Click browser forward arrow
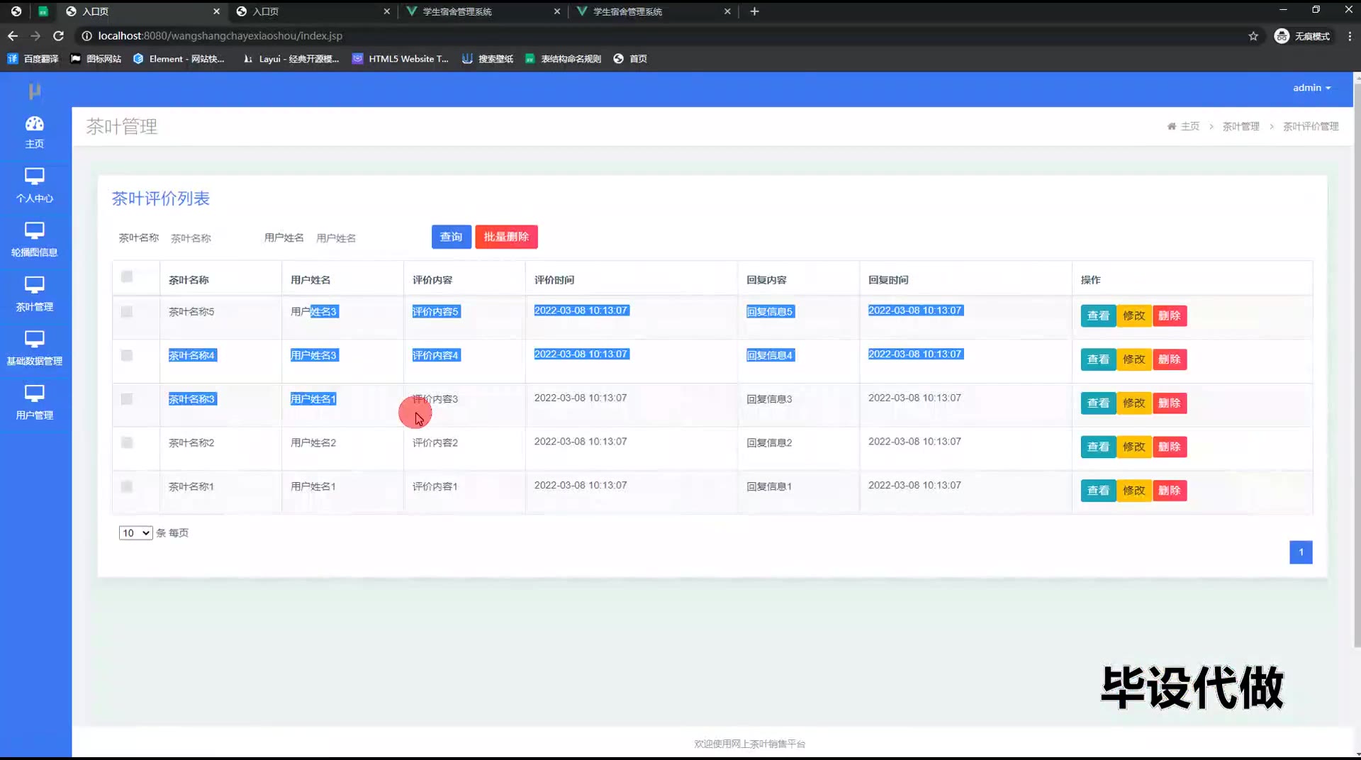Screen dimensions: 1361x760 tap(35, 35)
